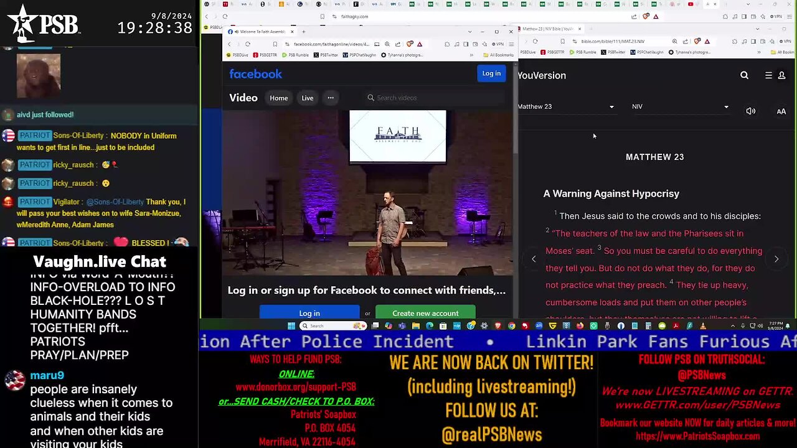Go to the previous chapter arrow
This screenshot has width=797, height=448.
tap(534, 259)
